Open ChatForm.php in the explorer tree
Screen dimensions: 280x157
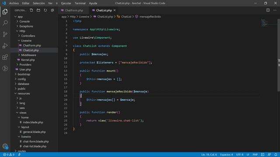click(32, 45)
